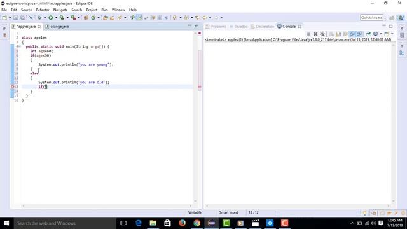This screenshot has width=407, height=229.
Task: Open Firefox from the taskbar
Action: pyautogui.click(x=182, y=223)
